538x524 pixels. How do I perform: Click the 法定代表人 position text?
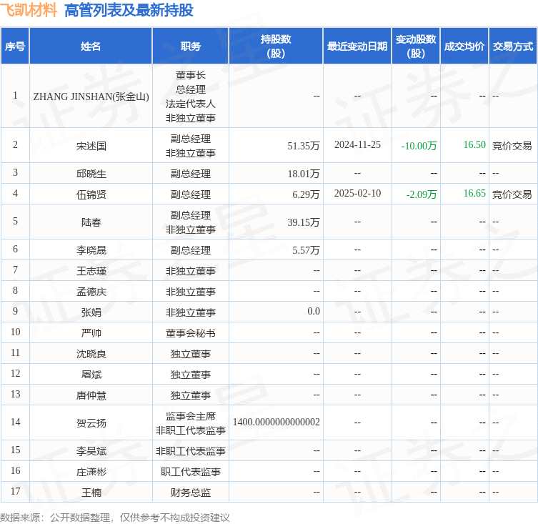tap(191, 104)
